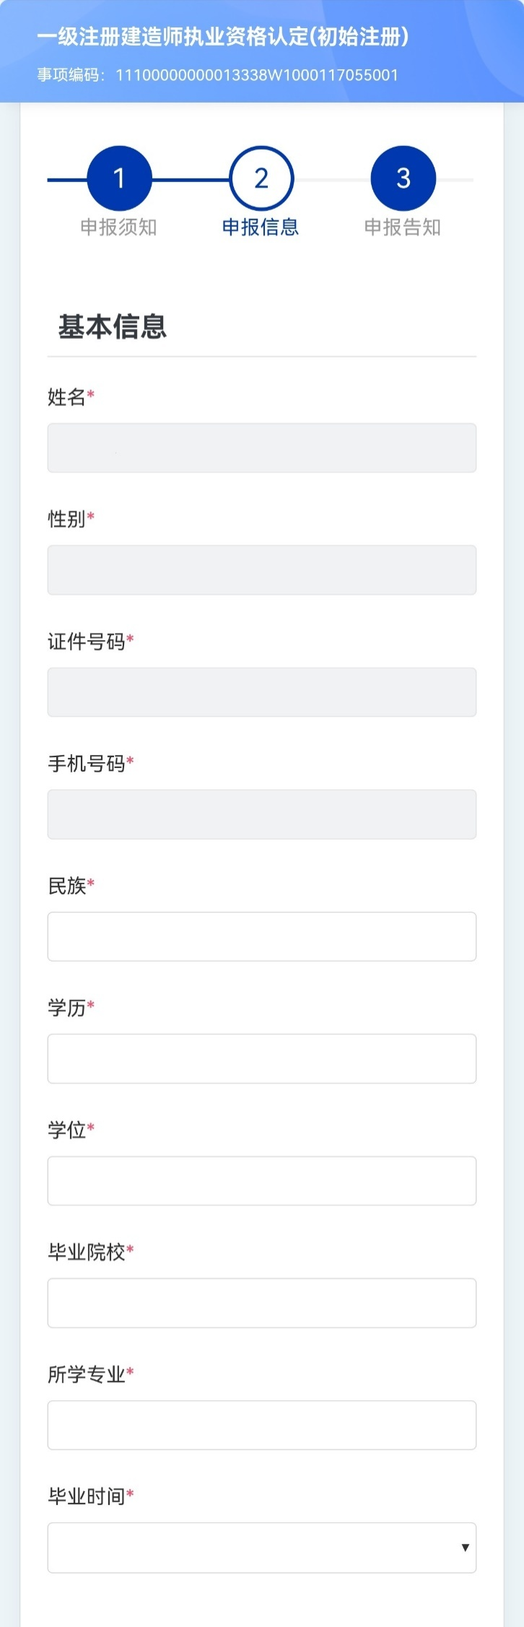The width and height of the screenshot is (524, 1627).
Task: Click the step 1 circle icon
Action: [x=119, y=178]
